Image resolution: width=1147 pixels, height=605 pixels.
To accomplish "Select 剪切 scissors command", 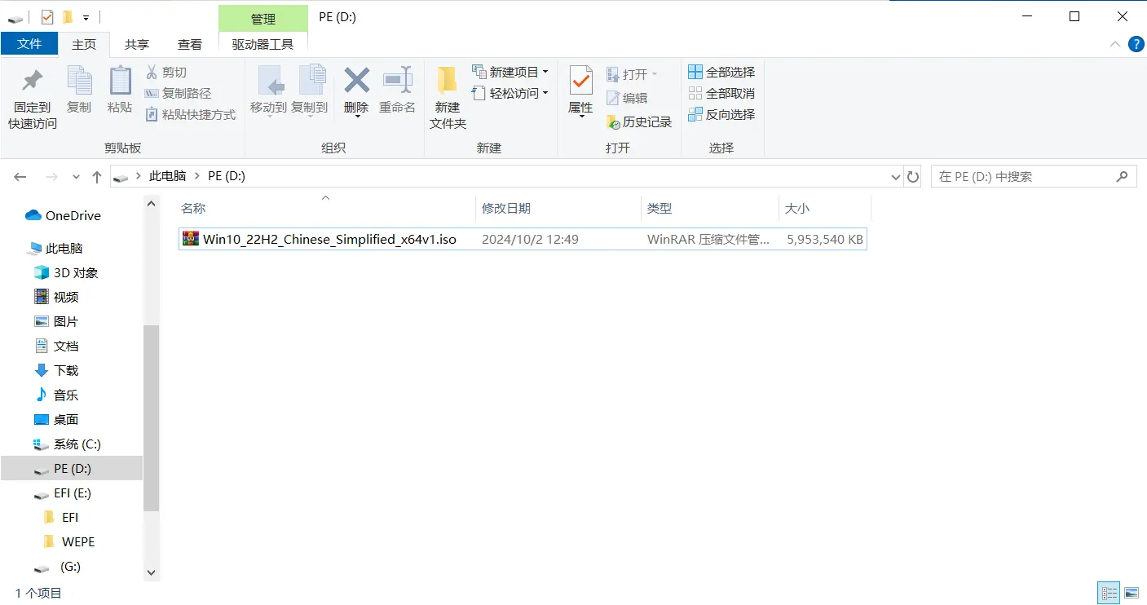I will 166,72.
